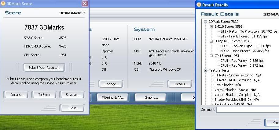Open Filtering & AA... settings
The image size is (279, 130).
[x=113, y=97]
